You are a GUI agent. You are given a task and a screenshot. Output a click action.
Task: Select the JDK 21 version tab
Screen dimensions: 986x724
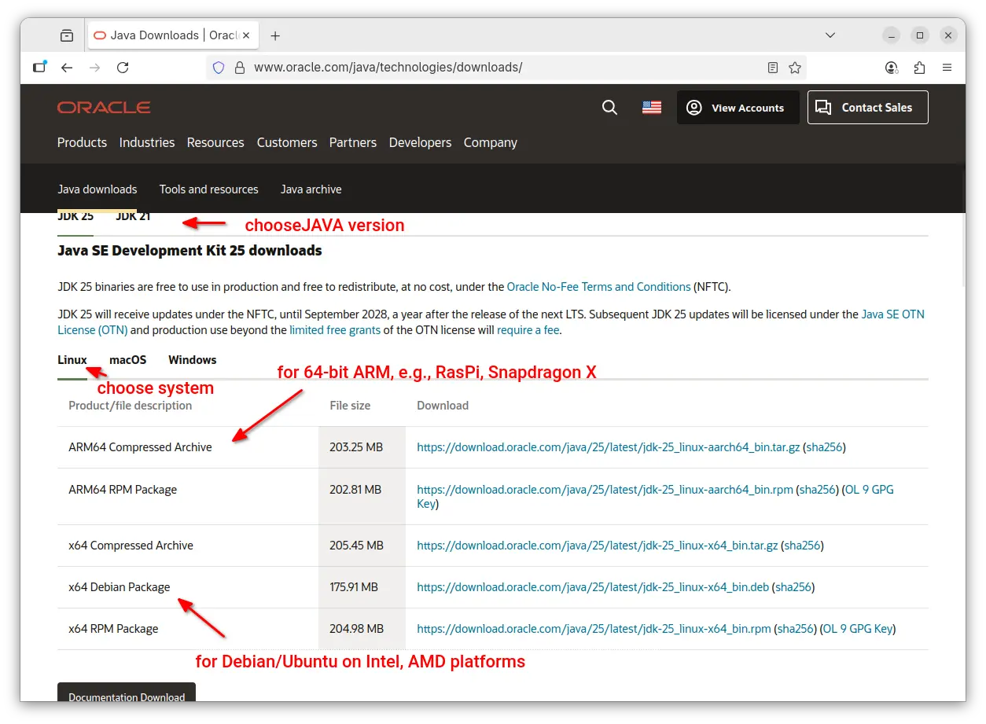click(133, 217)
